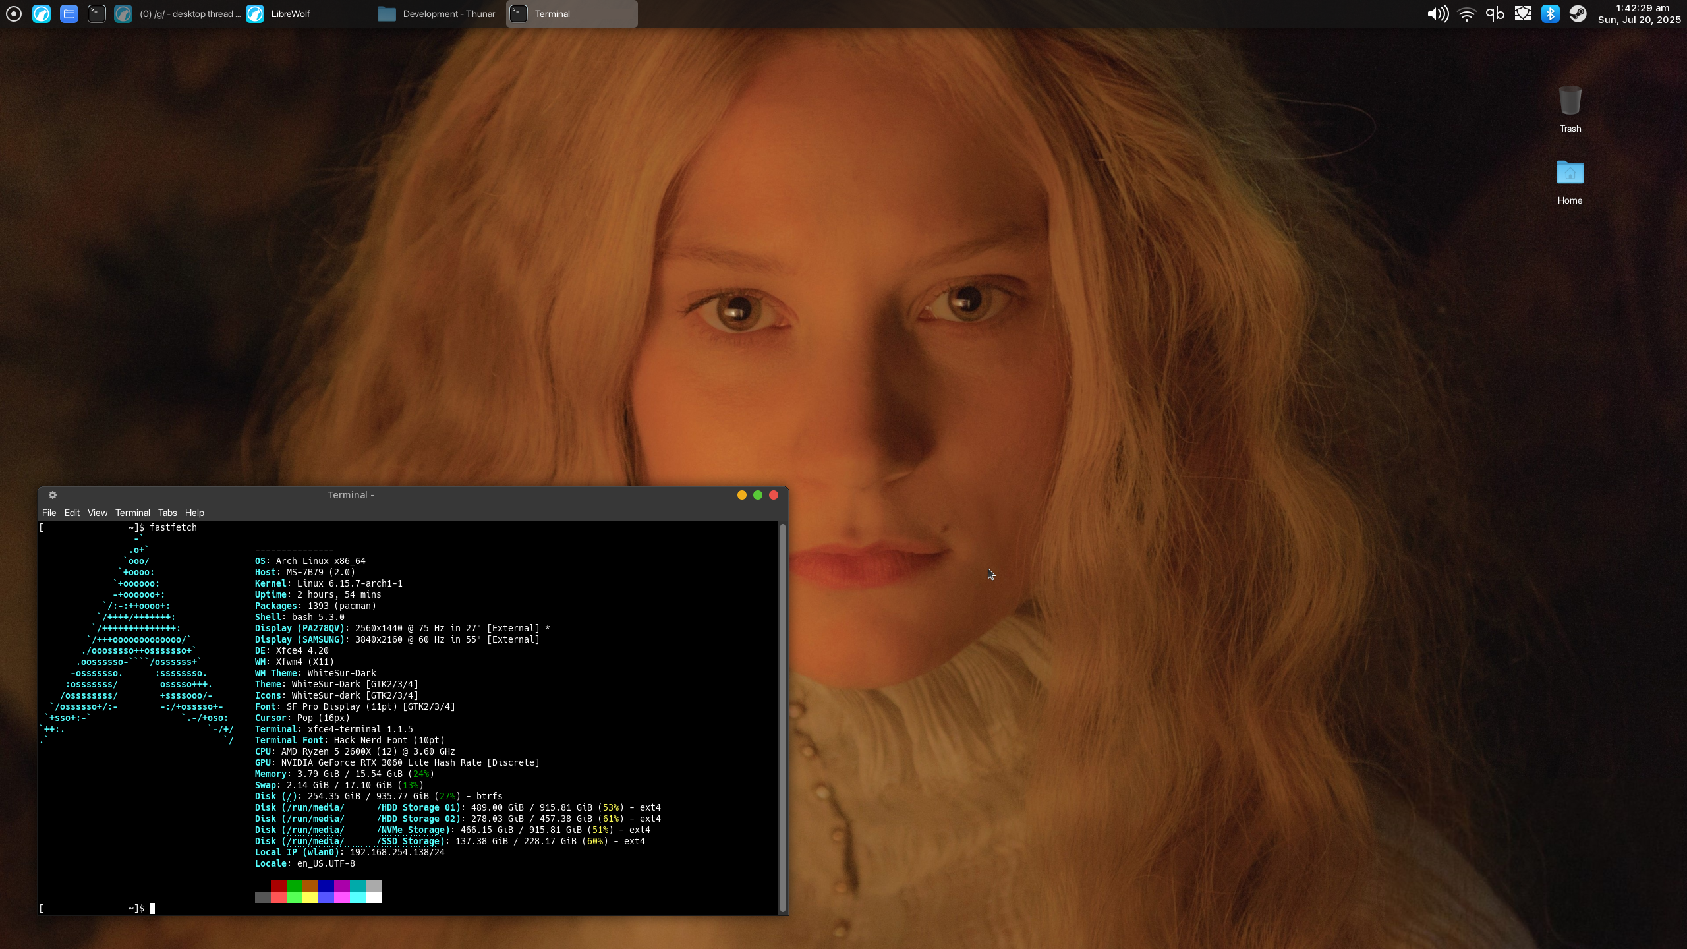
Task: Click the 'Locale: en_US.UTF-8' line
Action: click(x=305, y=863)
